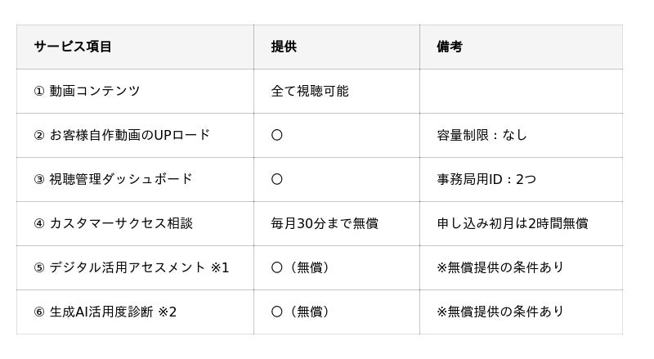Click ※無償提供の条件あり note in row ⑤
Screen dimensions: 654x359
[500, 267]
